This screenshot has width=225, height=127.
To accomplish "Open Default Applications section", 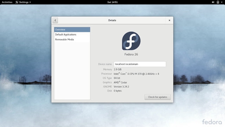I will (72, 35).
